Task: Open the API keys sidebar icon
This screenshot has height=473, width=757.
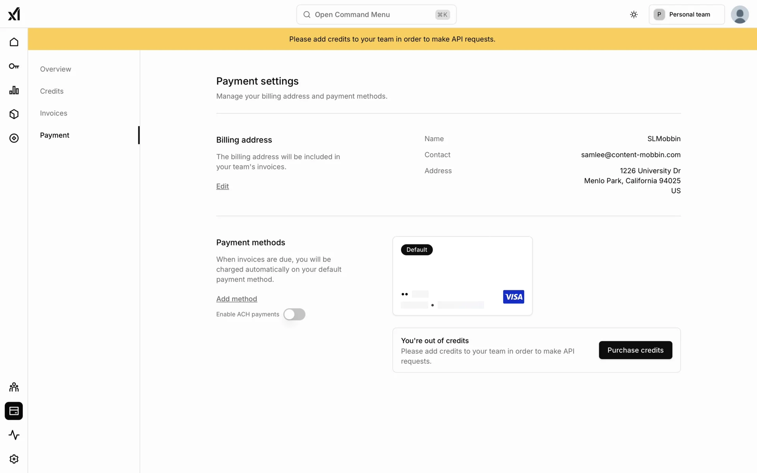Action: (14, 66)
